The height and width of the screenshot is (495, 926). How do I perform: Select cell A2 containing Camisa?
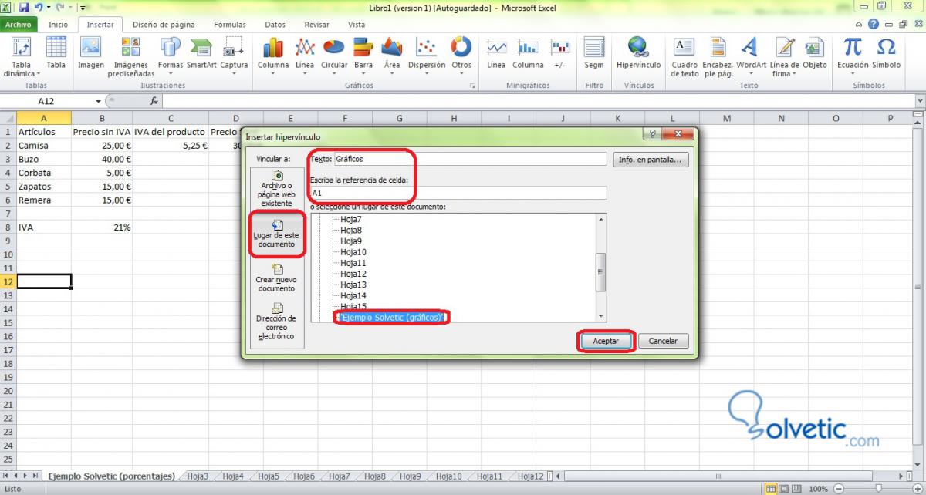[x=43, y=145]
